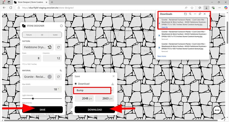Open the Stone Designer settings gear
Viewport: 229px width, 122px height.
[61, 26]
